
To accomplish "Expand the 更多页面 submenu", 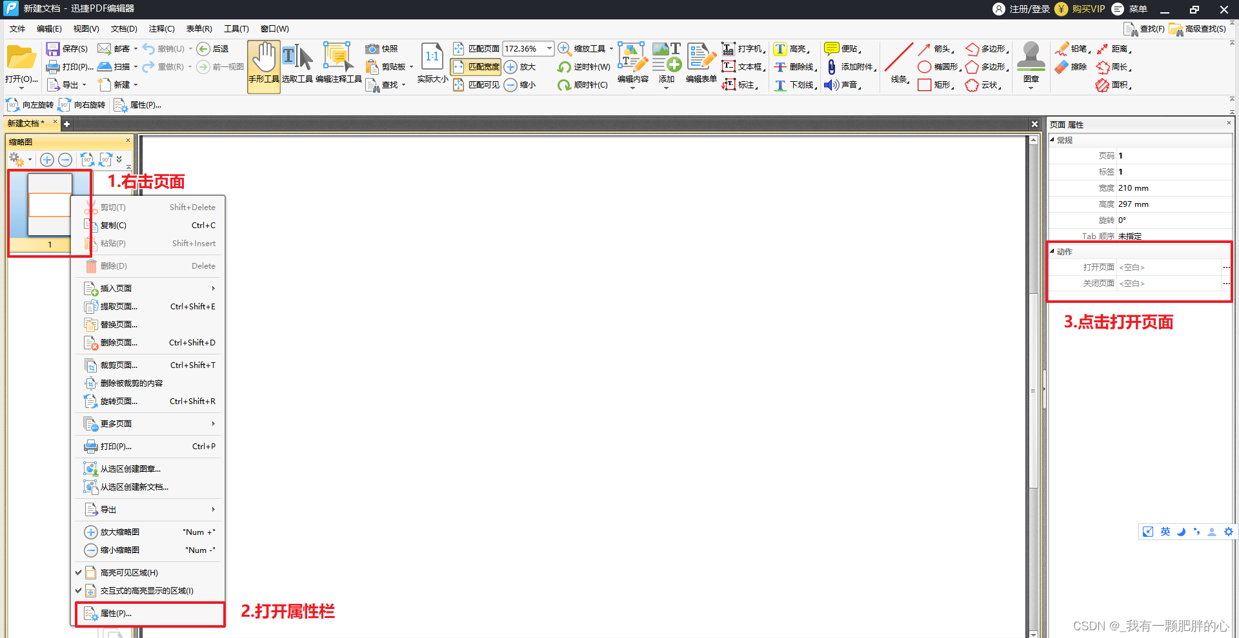I will click(117, 423).
